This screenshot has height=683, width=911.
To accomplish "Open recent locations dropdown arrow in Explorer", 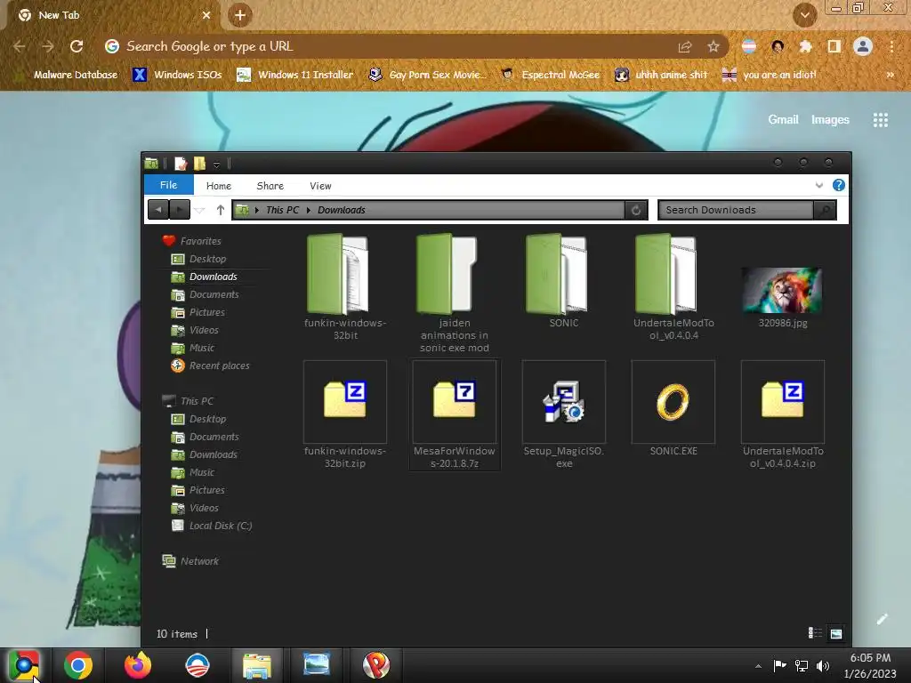I will 199,210.
